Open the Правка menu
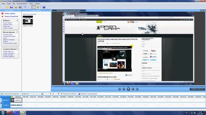 (9, 4)
